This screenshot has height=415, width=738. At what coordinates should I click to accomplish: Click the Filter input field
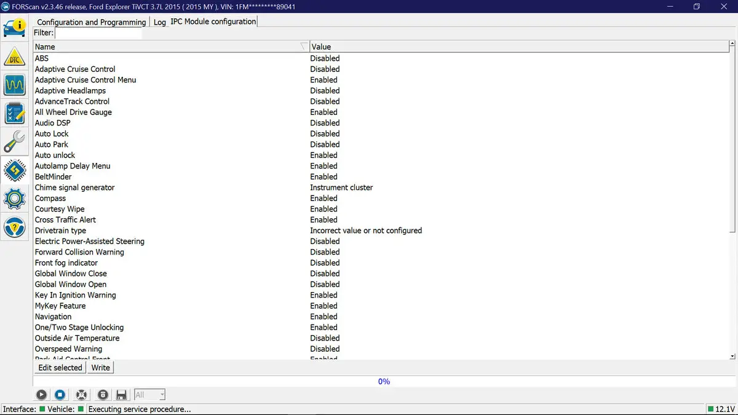pos(98,33)
